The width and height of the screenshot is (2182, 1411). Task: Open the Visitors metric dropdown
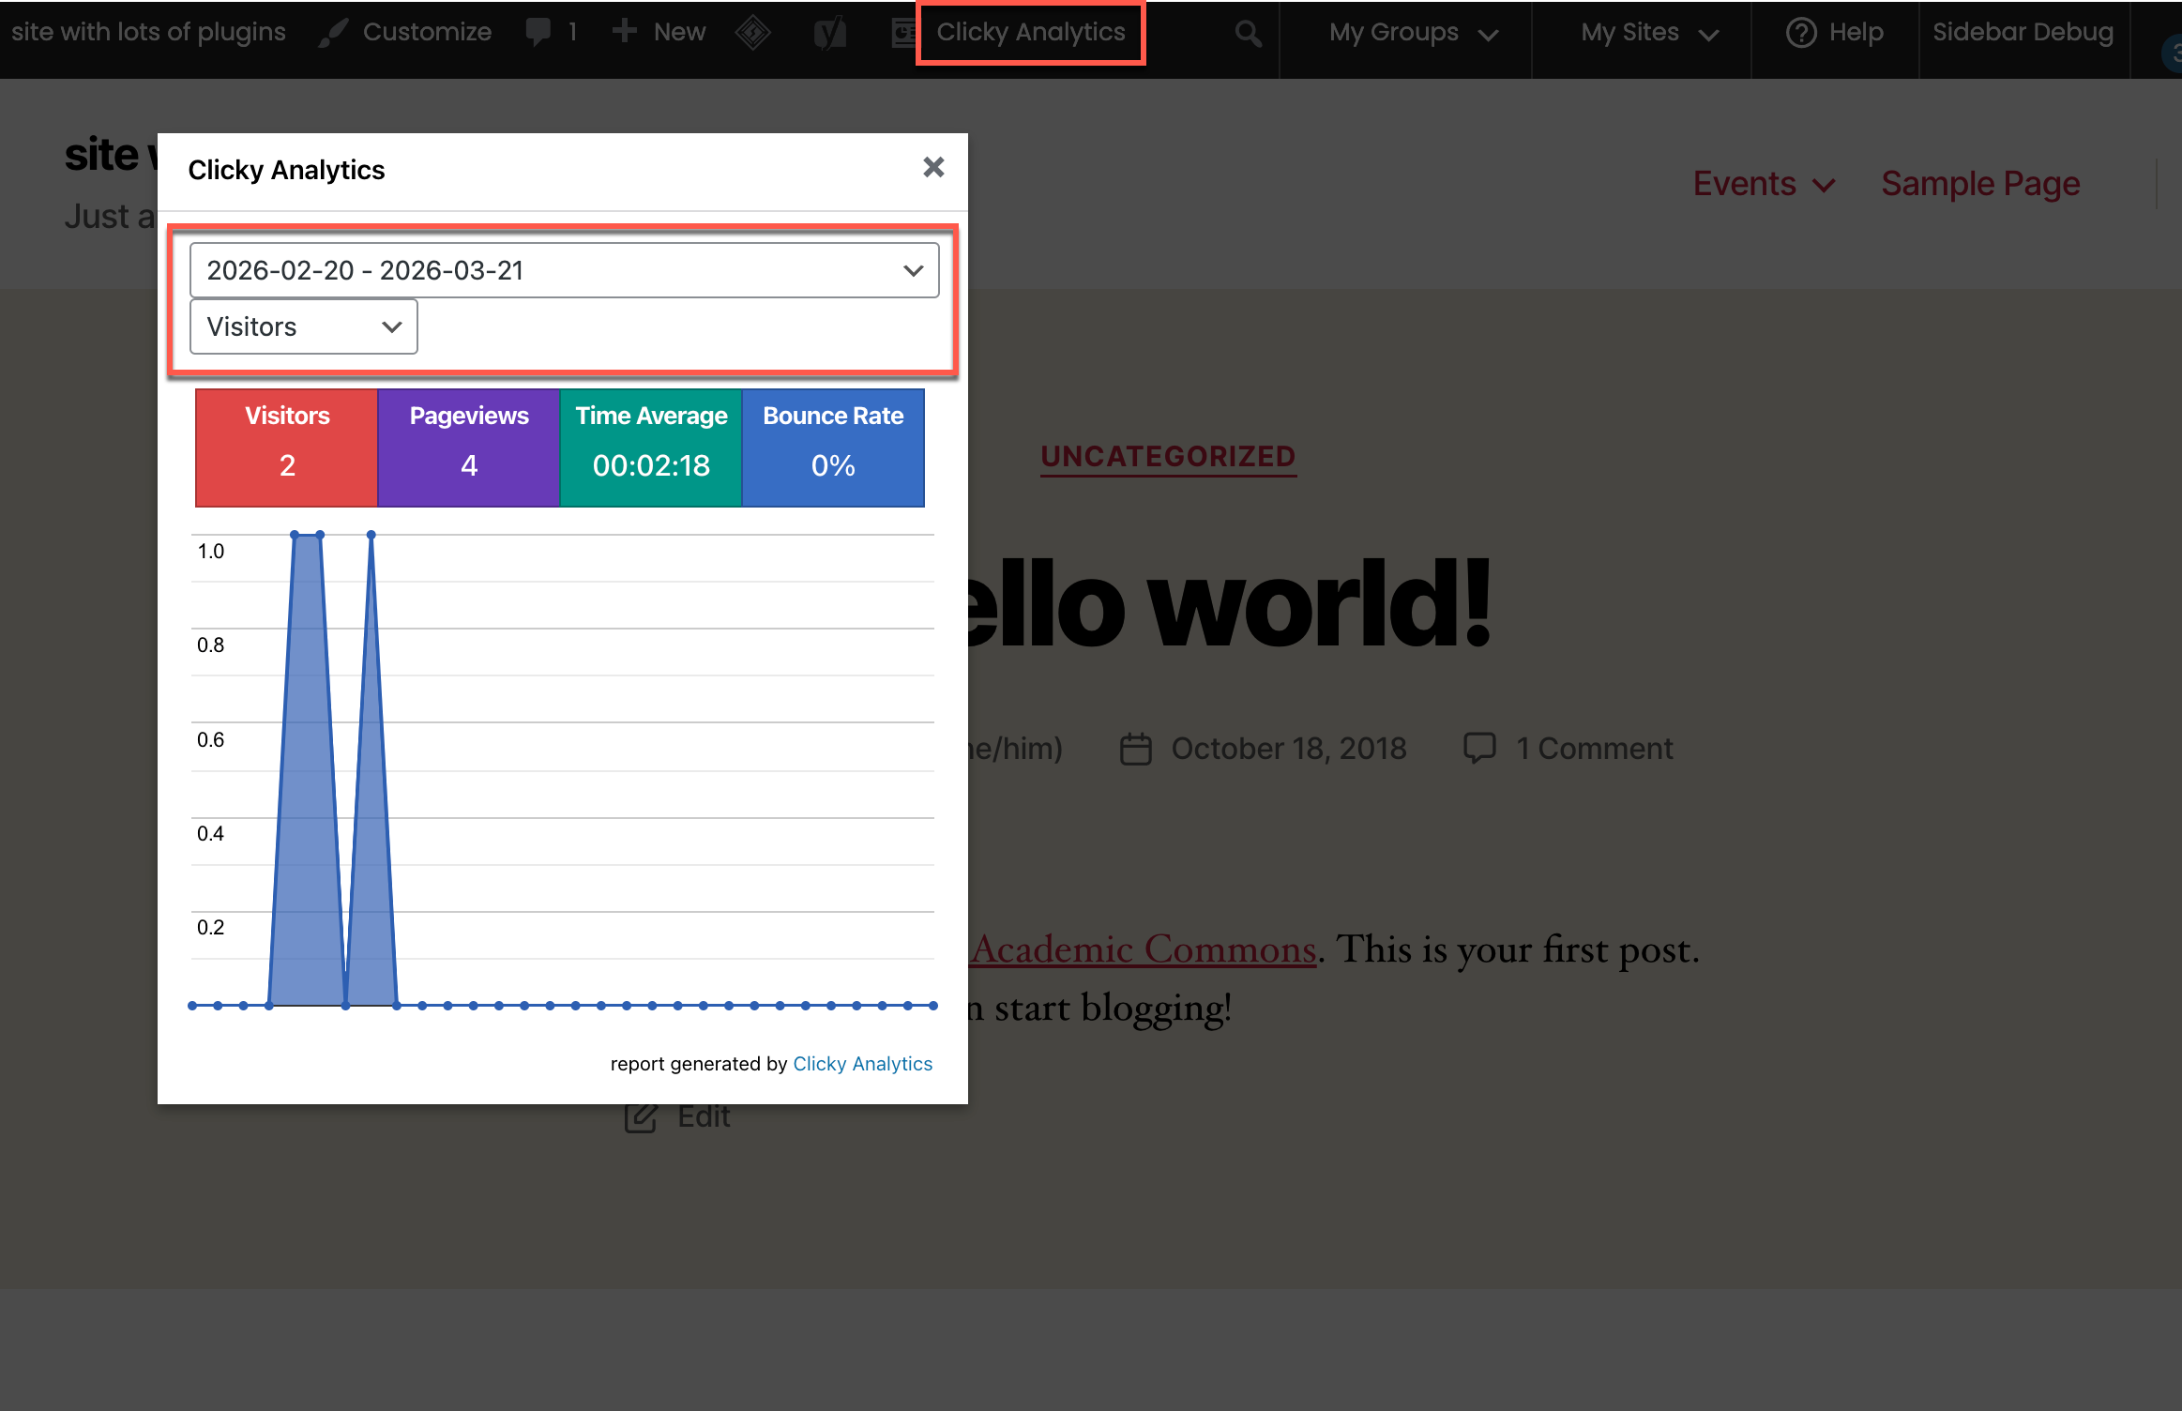click(x=303, y=326)
